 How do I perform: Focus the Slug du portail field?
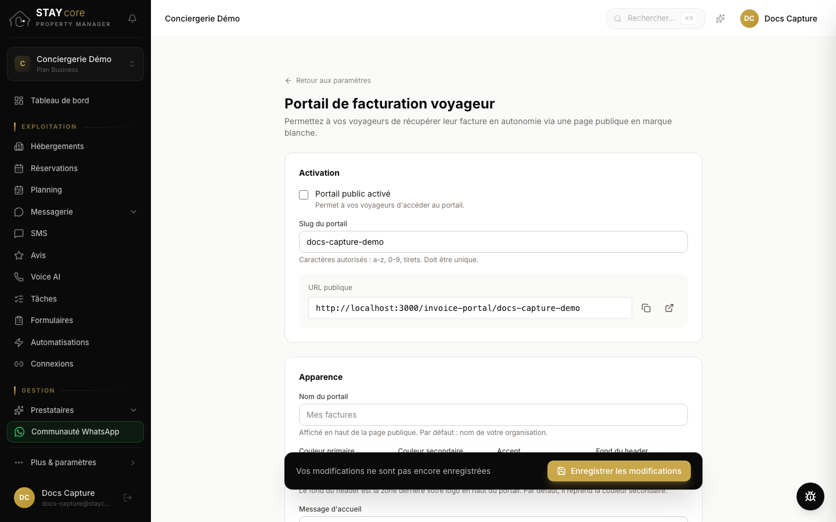493,242
